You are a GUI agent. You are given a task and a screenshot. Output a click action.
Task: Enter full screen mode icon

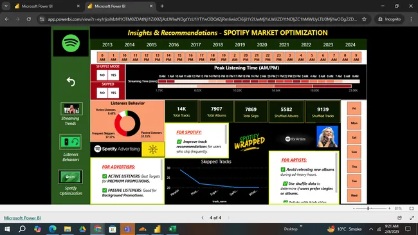click(x=412, y=218)
